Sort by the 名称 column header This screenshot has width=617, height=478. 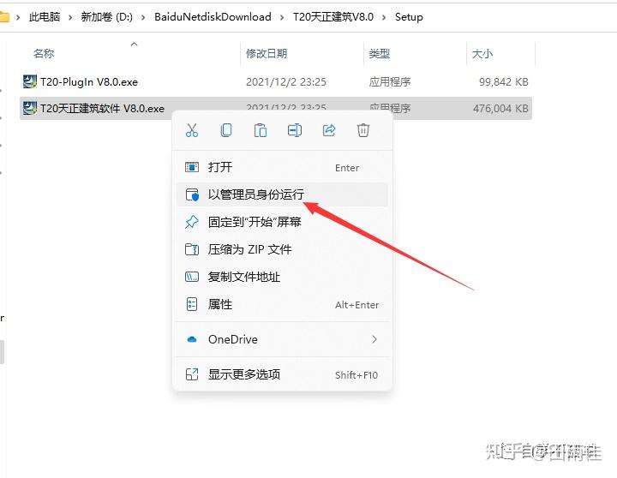(x=44, y=53)
